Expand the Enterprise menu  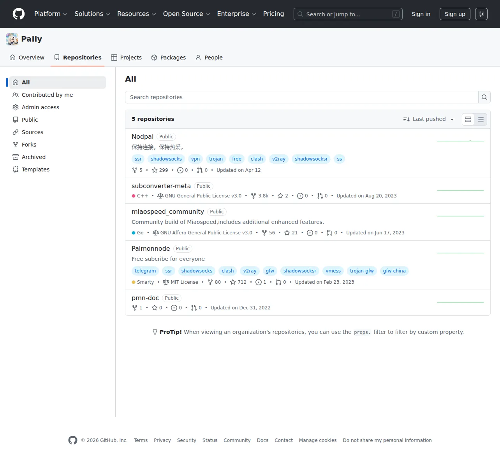(237, 14)
